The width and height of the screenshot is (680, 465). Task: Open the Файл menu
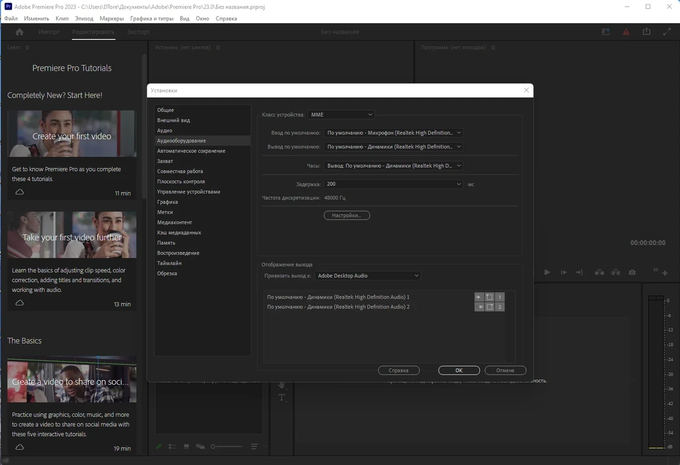pyautogui.click(x=11, y=18)
